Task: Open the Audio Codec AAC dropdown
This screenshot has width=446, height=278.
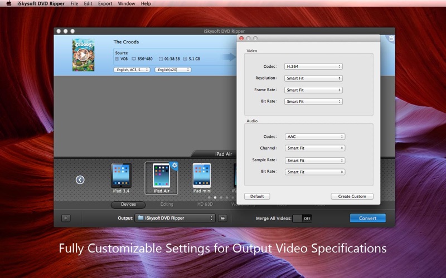Action: coord(315,136)
